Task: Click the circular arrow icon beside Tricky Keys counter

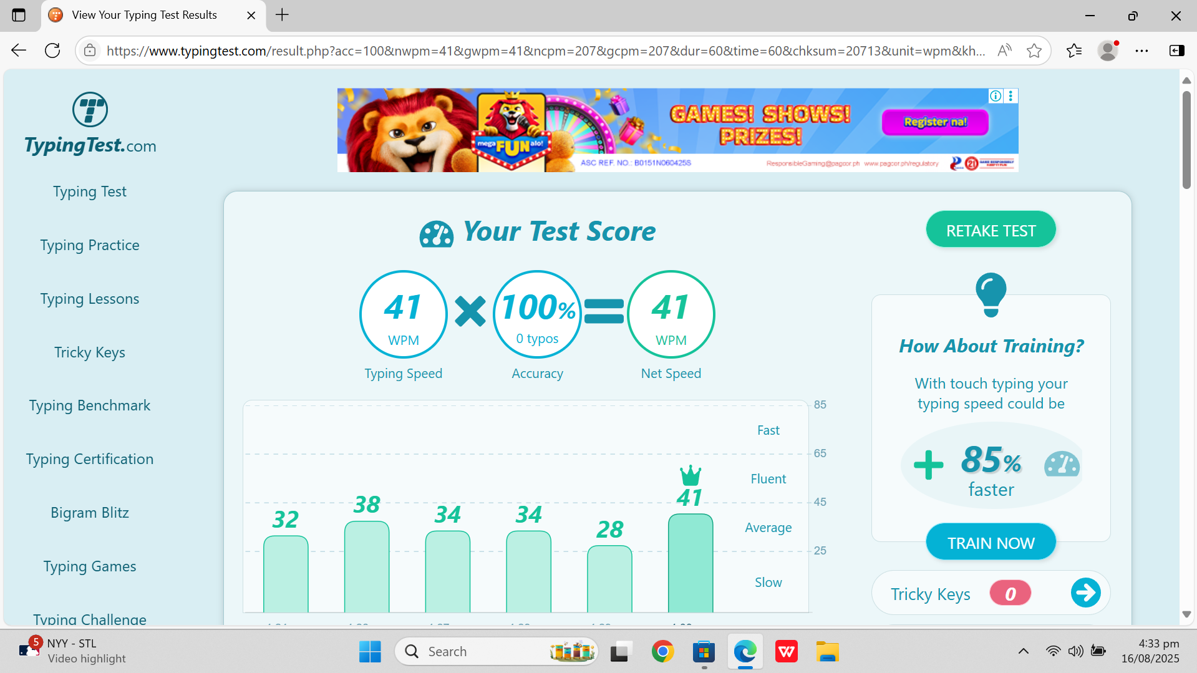Action: pyautogui.click(x=1085, y=593)
